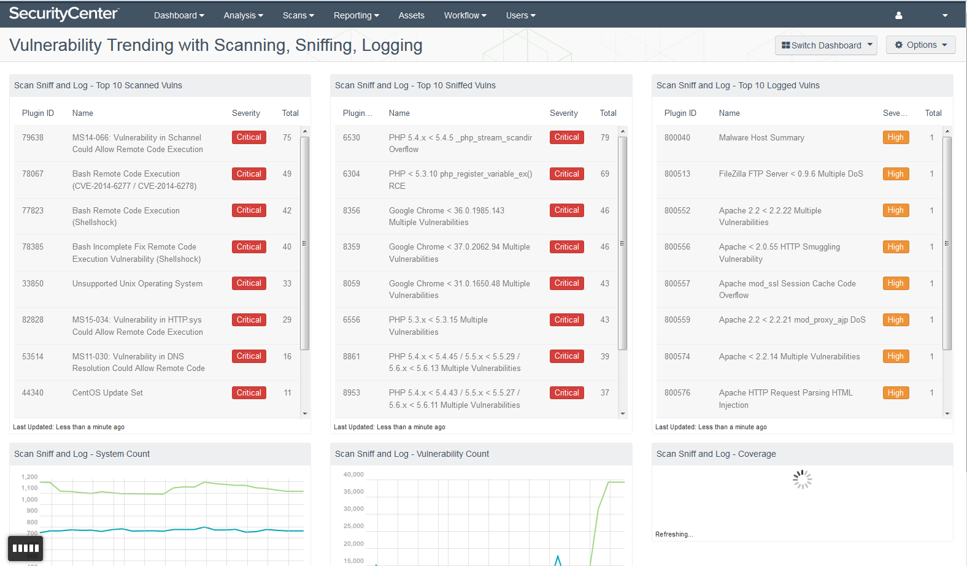Open the Switch Dashboard dropdown
This screenshot has height=566, width=967.
point(826,45)
